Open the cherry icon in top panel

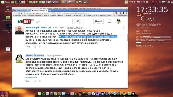coord(27,2)
